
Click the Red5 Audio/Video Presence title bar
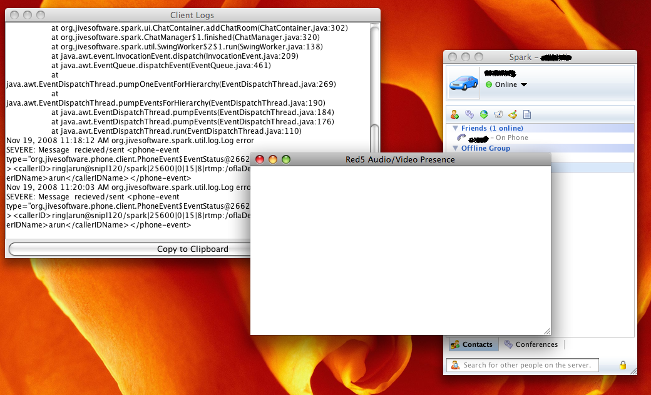pyautogui.click(x=400, y=159)
